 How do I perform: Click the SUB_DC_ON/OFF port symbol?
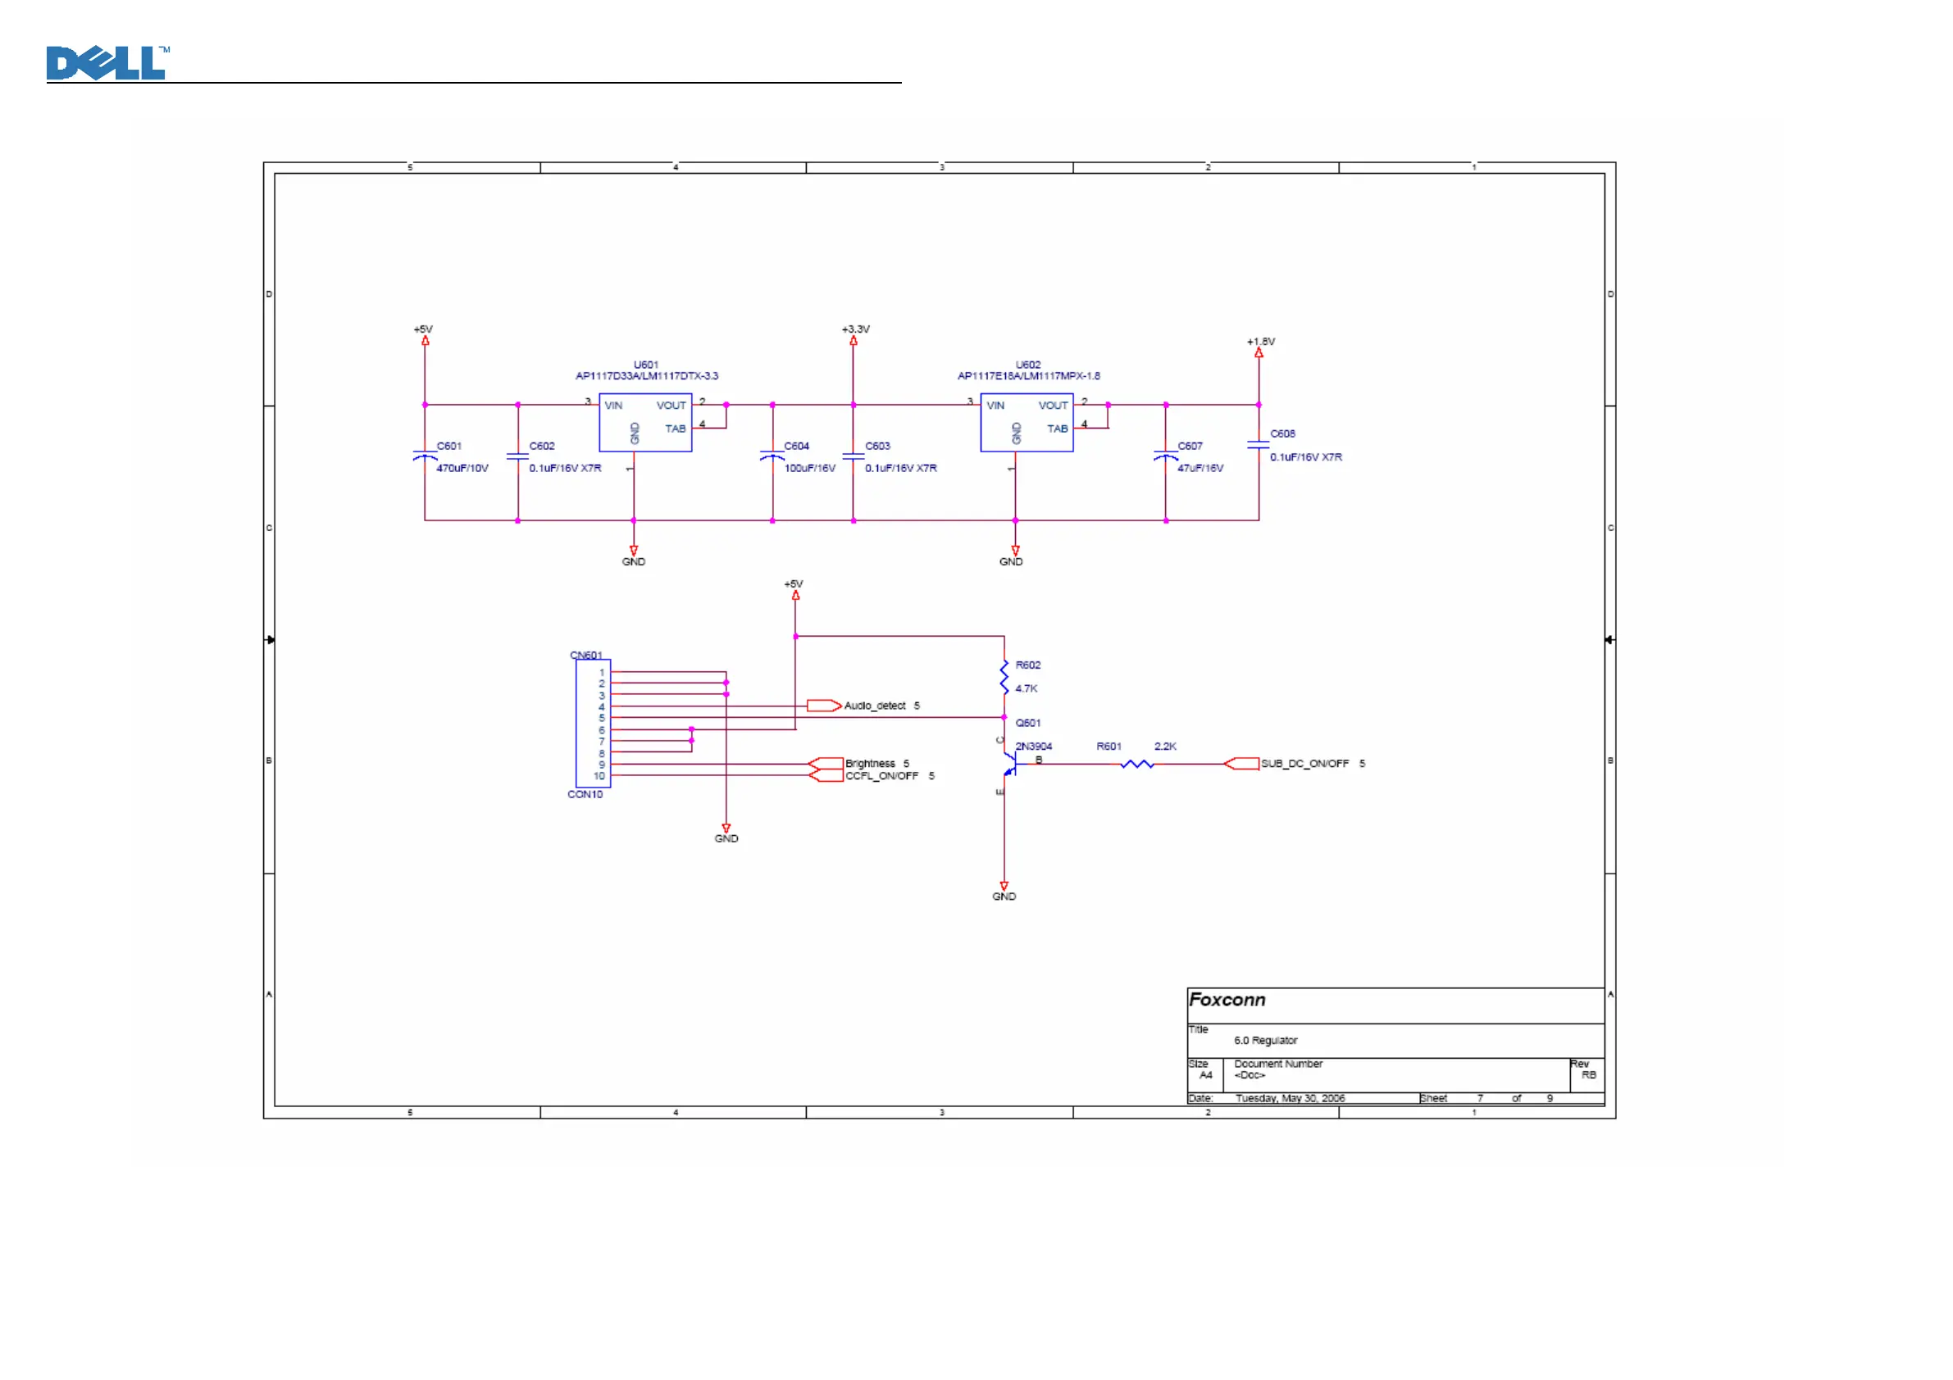coord(1241,764)
